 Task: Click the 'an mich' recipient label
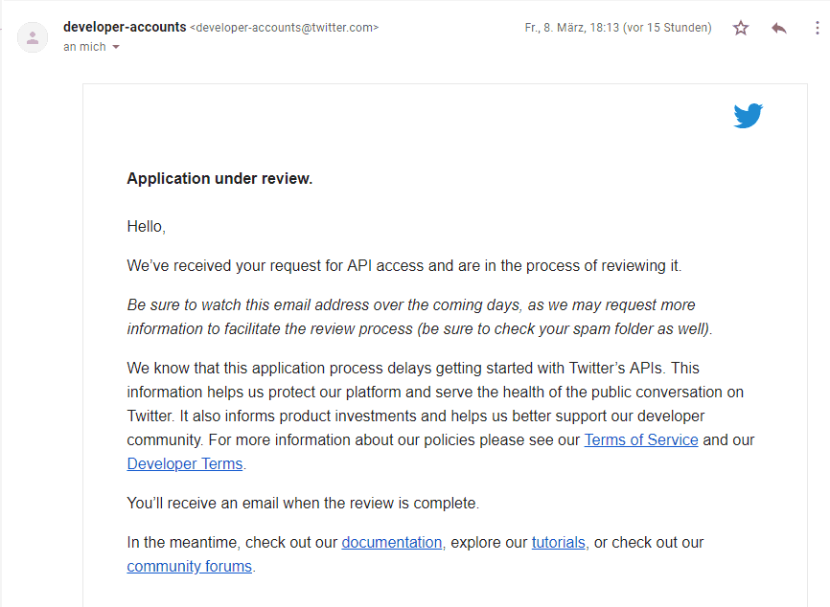(x=84, y=47)
